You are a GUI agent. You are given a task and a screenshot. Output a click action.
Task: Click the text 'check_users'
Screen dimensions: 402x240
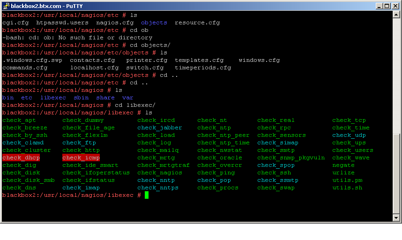(x=353, y=150)
